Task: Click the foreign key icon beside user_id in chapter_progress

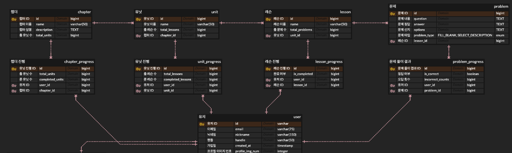Action: (x=13, y=85)
